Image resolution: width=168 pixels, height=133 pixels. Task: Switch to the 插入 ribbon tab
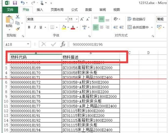40,10
